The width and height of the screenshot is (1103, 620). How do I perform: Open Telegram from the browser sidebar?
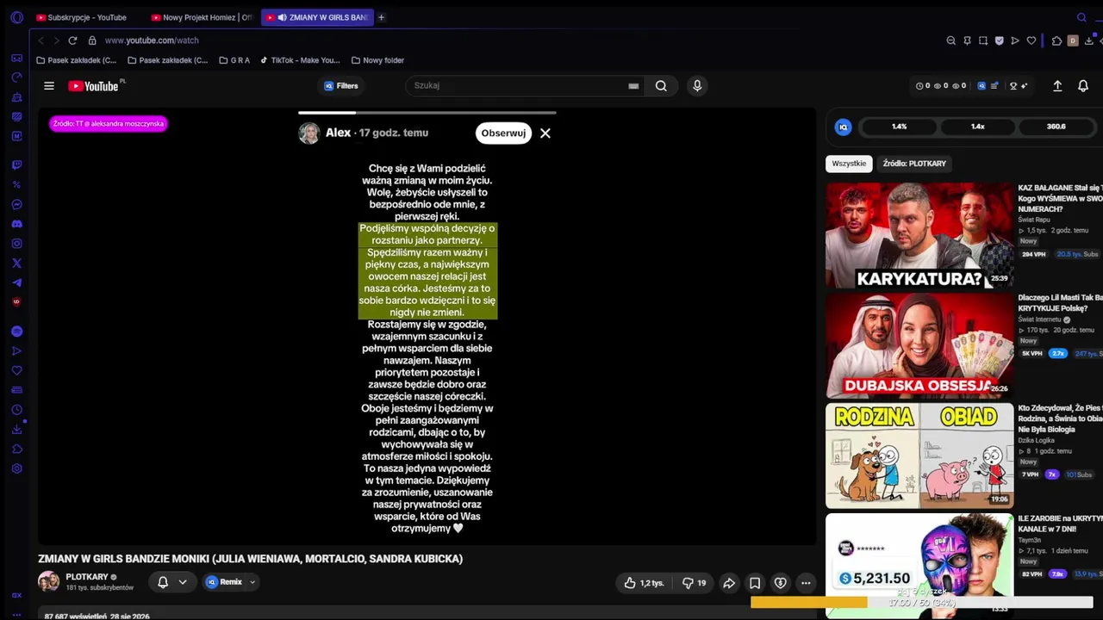[x=16, y=282]
